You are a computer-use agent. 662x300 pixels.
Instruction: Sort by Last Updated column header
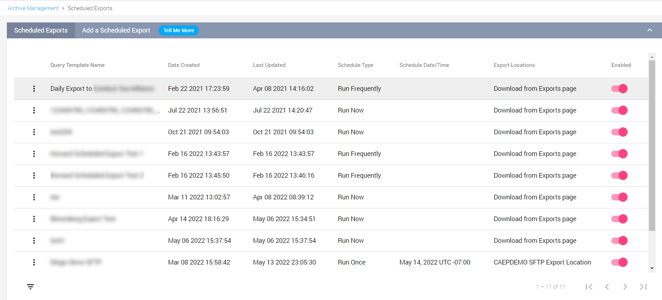click(269, 65)
